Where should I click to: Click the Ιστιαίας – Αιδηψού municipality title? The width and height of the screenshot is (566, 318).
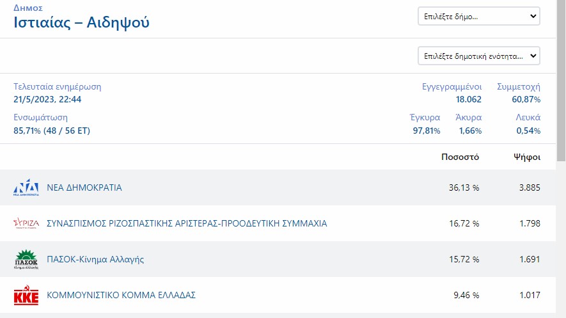[82, 23]
